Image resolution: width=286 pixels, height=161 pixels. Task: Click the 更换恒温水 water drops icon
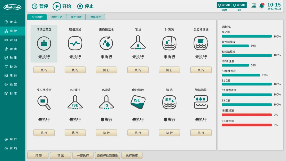pos(106,43)
